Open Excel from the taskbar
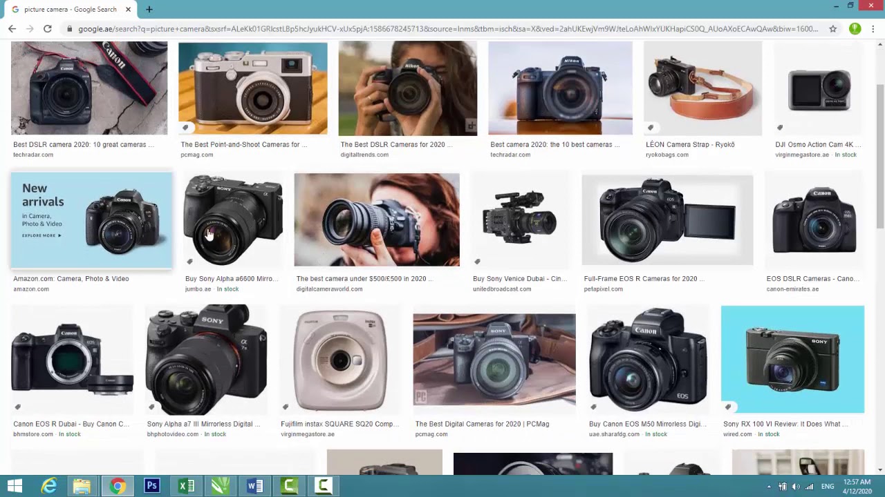 coord(187,486)
